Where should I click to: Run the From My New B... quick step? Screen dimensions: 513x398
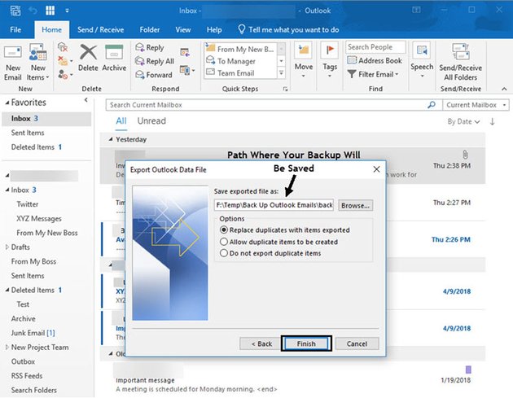tap(240, 49)
